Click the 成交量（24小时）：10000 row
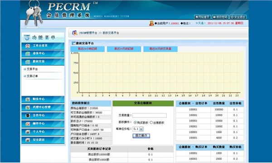The image size is (272, 163). tap(91, 139)
